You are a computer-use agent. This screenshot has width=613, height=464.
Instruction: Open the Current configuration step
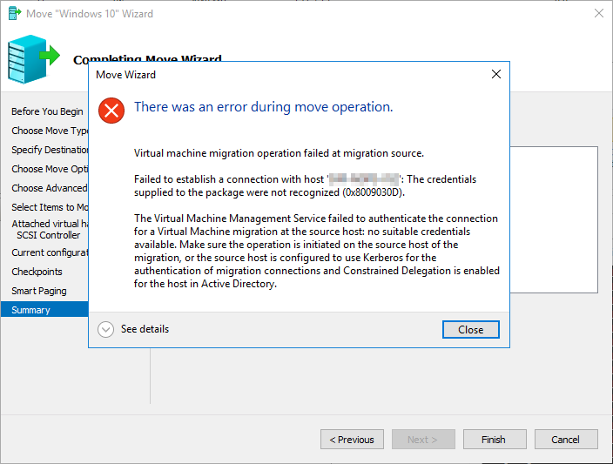[50, 252]
